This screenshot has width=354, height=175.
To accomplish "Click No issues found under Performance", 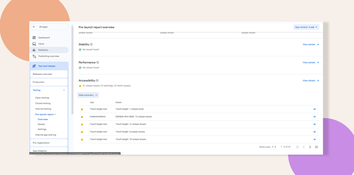I will coord(91,68).
